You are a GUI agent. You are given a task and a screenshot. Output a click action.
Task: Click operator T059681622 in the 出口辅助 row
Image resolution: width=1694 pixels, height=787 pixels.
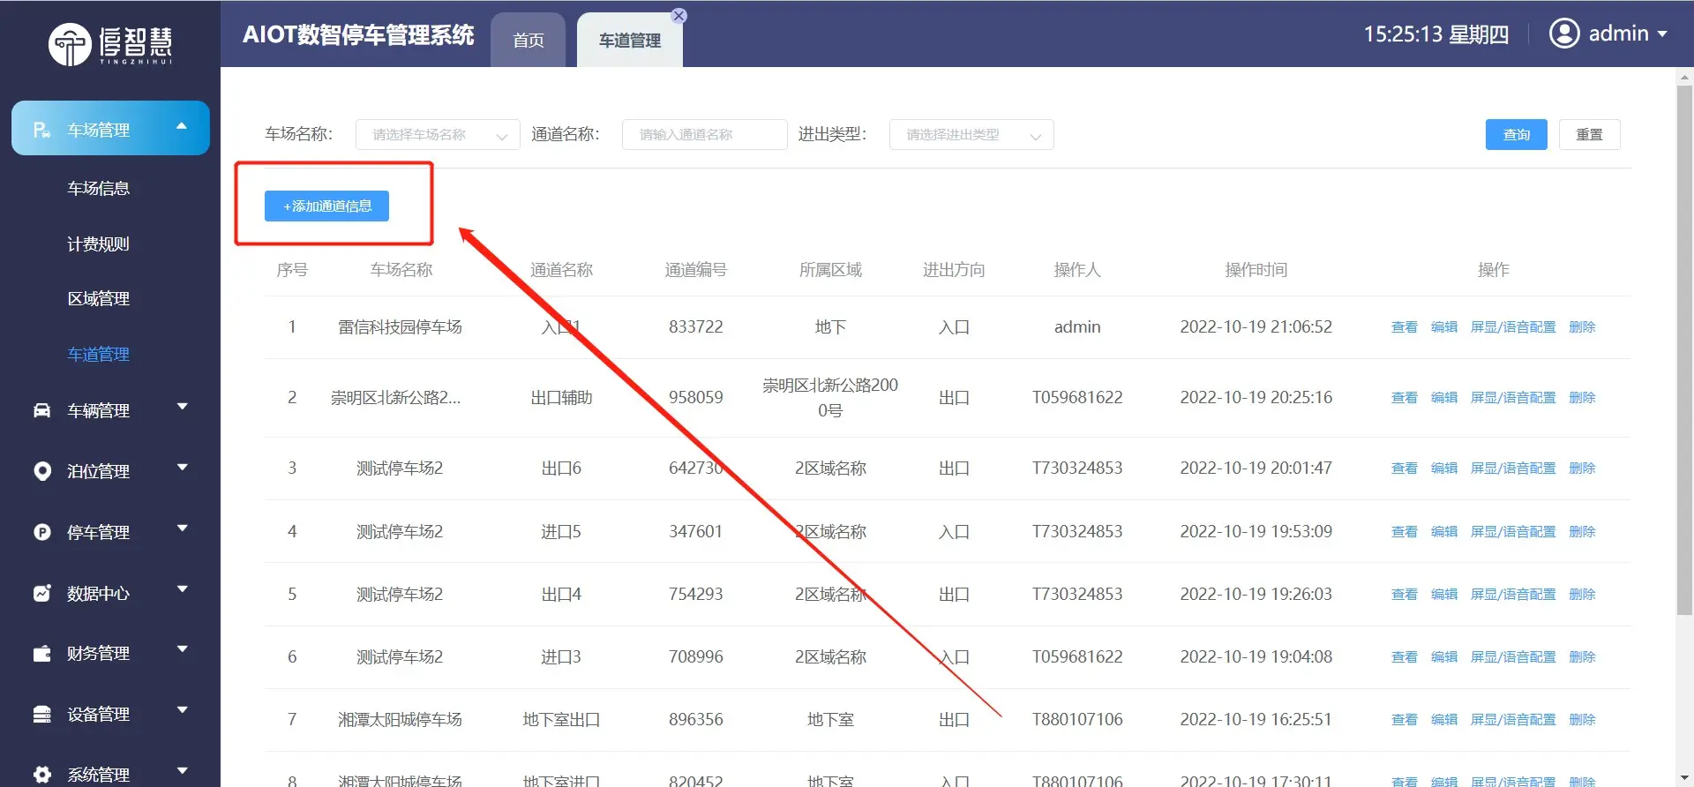[x=1077, y=397]
